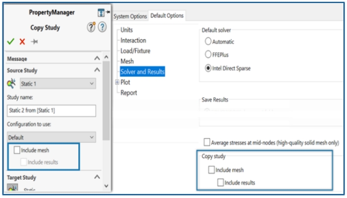
Task: Collapse the Source Study section
Action: click(97, 70)
